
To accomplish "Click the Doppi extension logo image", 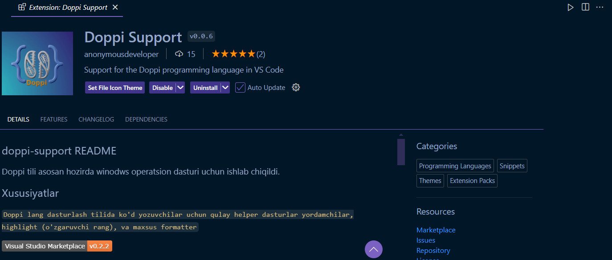I will pos(37,63).
